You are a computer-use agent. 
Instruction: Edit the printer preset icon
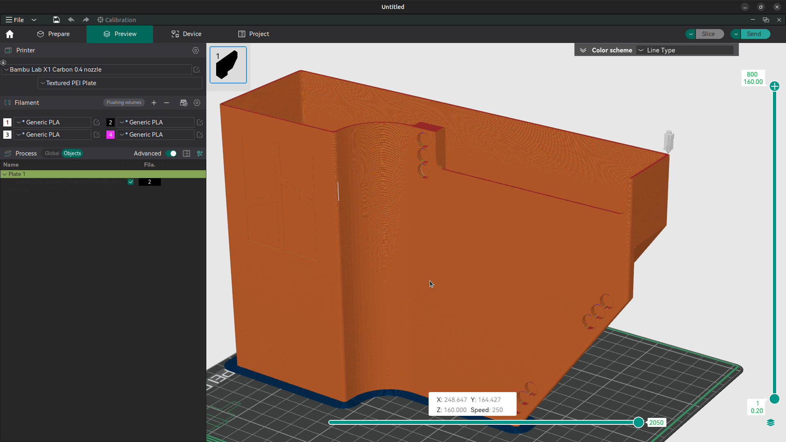pos(196,70)
